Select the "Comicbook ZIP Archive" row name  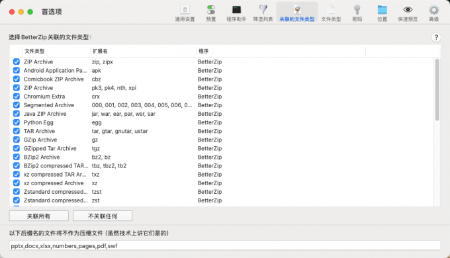(x=54, y=79)
